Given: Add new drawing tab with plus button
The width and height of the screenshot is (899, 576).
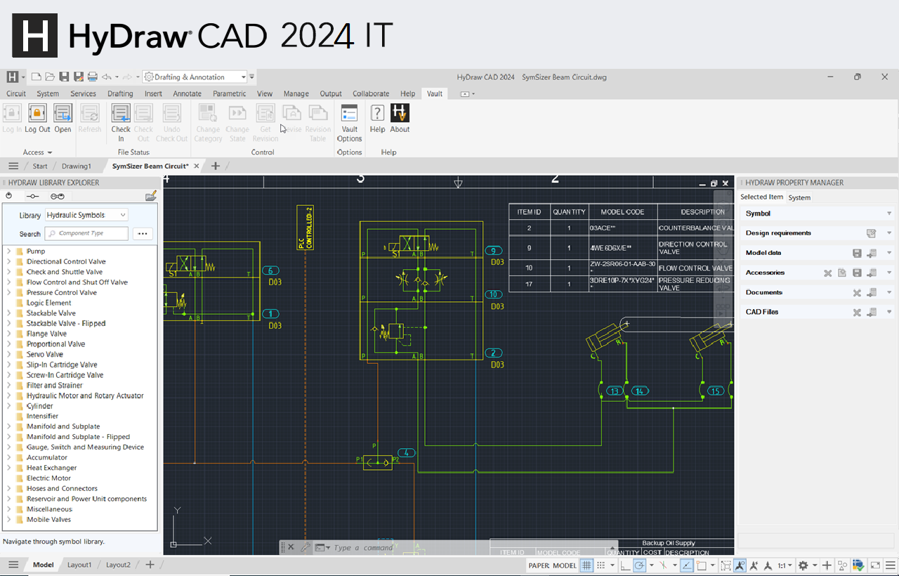Looking at the screenshot, I should (216, 166).
